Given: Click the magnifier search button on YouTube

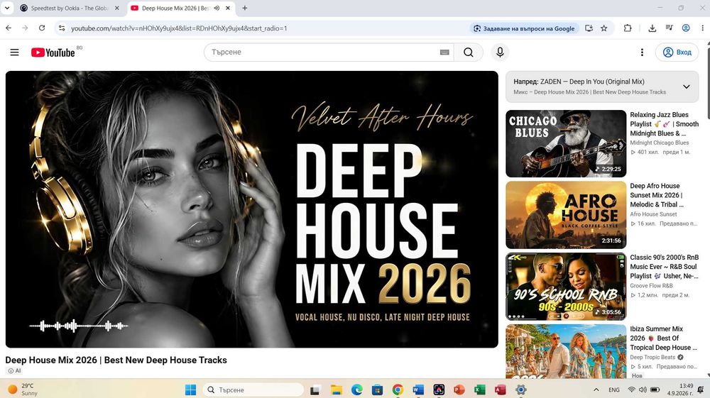Looking at the screenshot, I should pos(468,52).
